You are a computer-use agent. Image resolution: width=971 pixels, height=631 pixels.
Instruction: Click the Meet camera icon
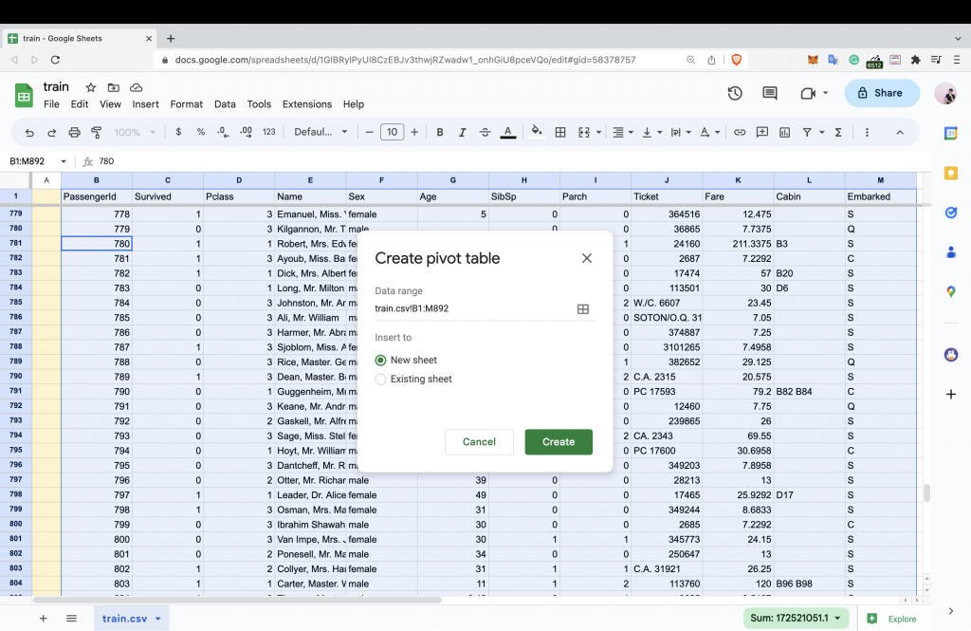coord(808,93)
